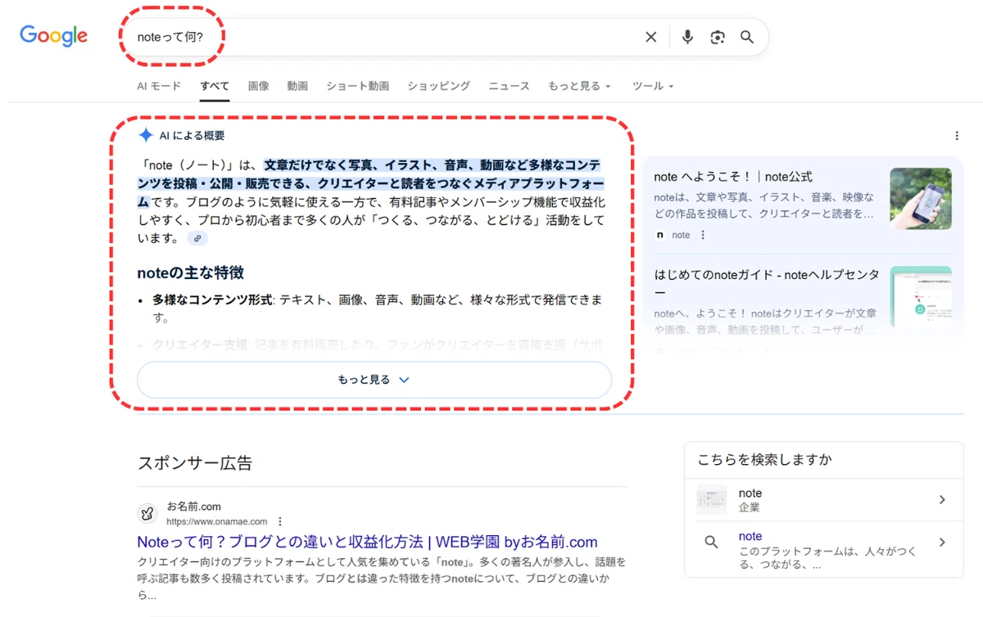Open three-dot menu beside note source
Image resolution: width=983 pixels, height=617 pixels.
(703, 235)
